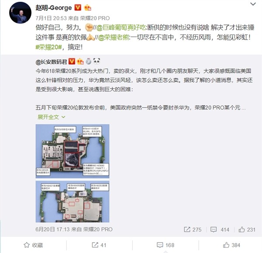Expand full text via 展开全文
The width and height of the screenshot is (262, 253).
tap(51, 117)
